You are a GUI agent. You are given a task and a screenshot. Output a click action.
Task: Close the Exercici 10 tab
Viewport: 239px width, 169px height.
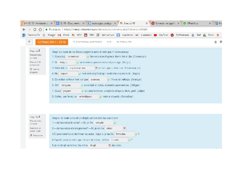click(147, 23)
